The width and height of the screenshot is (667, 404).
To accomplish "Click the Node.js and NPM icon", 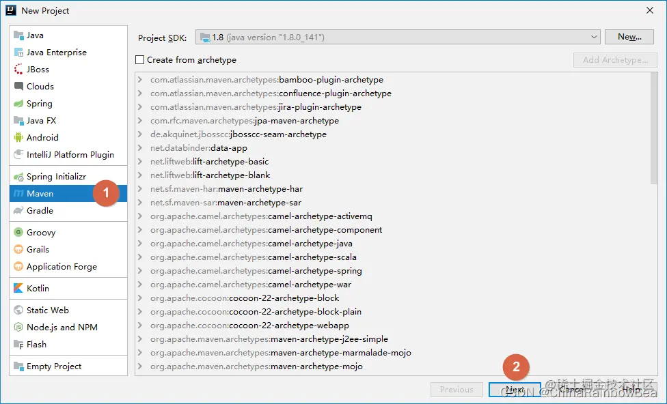I will point(18,327).
